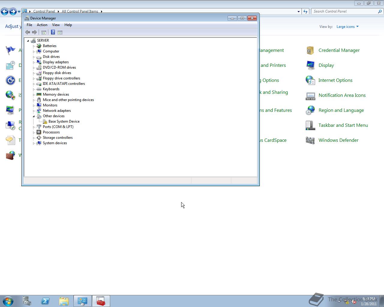Open the Credential Manager link
This screenshot has width=384, height=307.
click(x=339, y=50)
